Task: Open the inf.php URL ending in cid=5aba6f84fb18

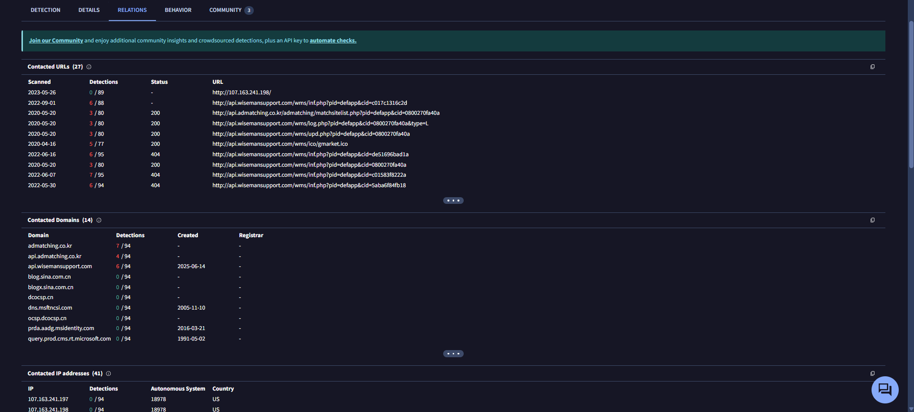Action: [x=309, y=185]
